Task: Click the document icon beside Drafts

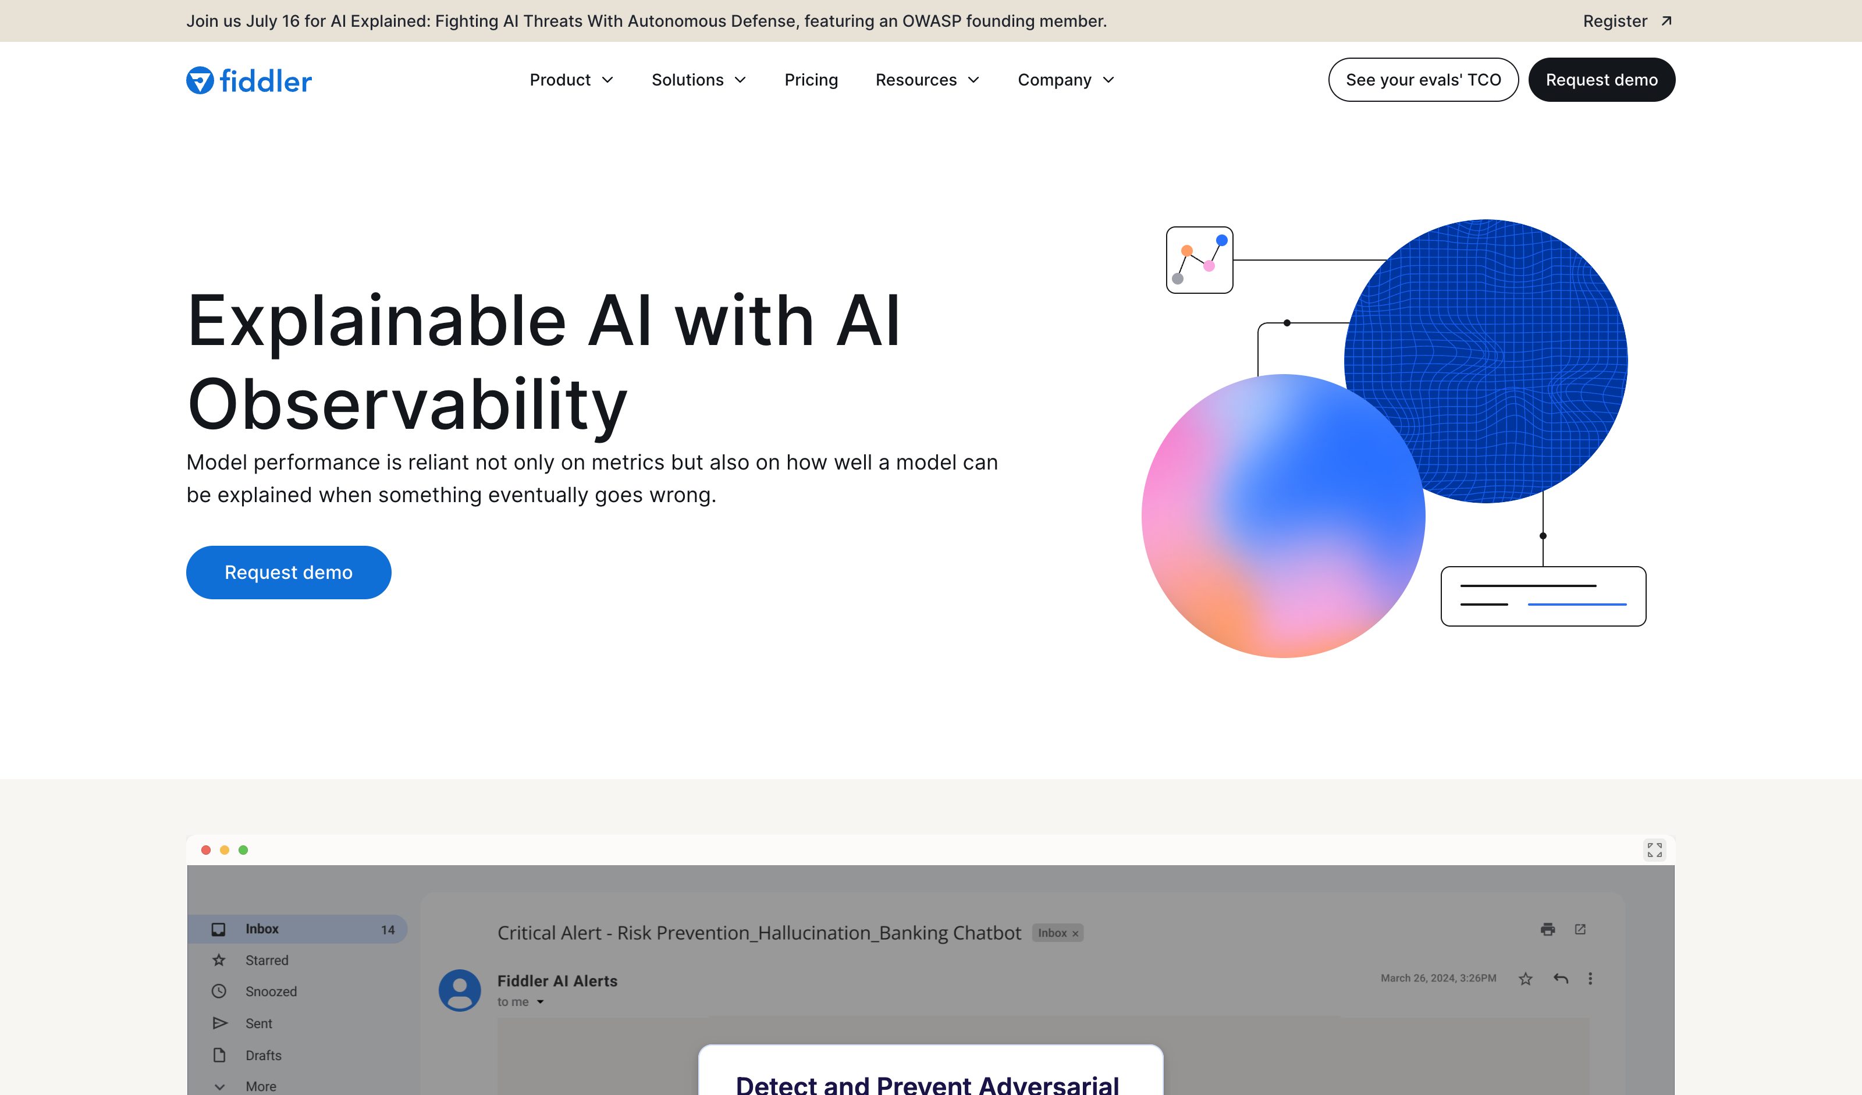Action: point(219,1054)
